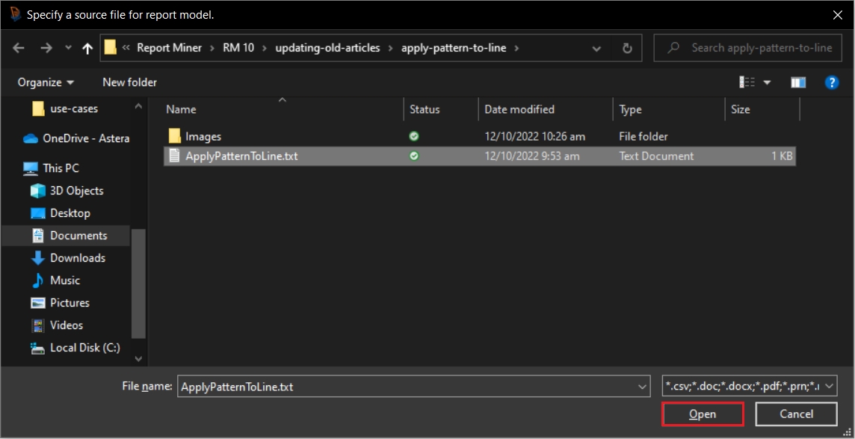Expand the Recent locations dropdown arrow

[x=67, y=48]
